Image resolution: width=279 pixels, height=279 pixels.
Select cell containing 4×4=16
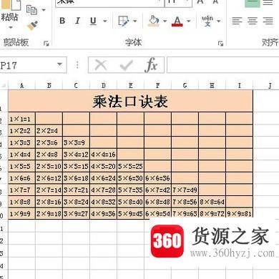coord(103,155)
